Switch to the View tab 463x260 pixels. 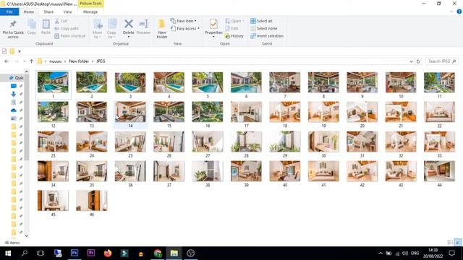(67, 12)
